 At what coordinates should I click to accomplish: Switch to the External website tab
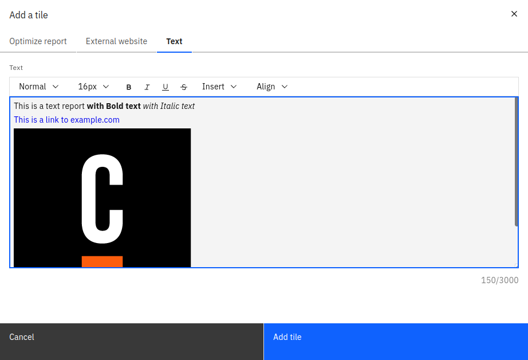[x=116, y=41]
